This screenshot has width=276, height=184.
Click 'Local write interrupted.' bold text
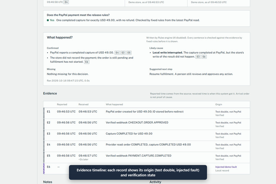click(167, 52)
